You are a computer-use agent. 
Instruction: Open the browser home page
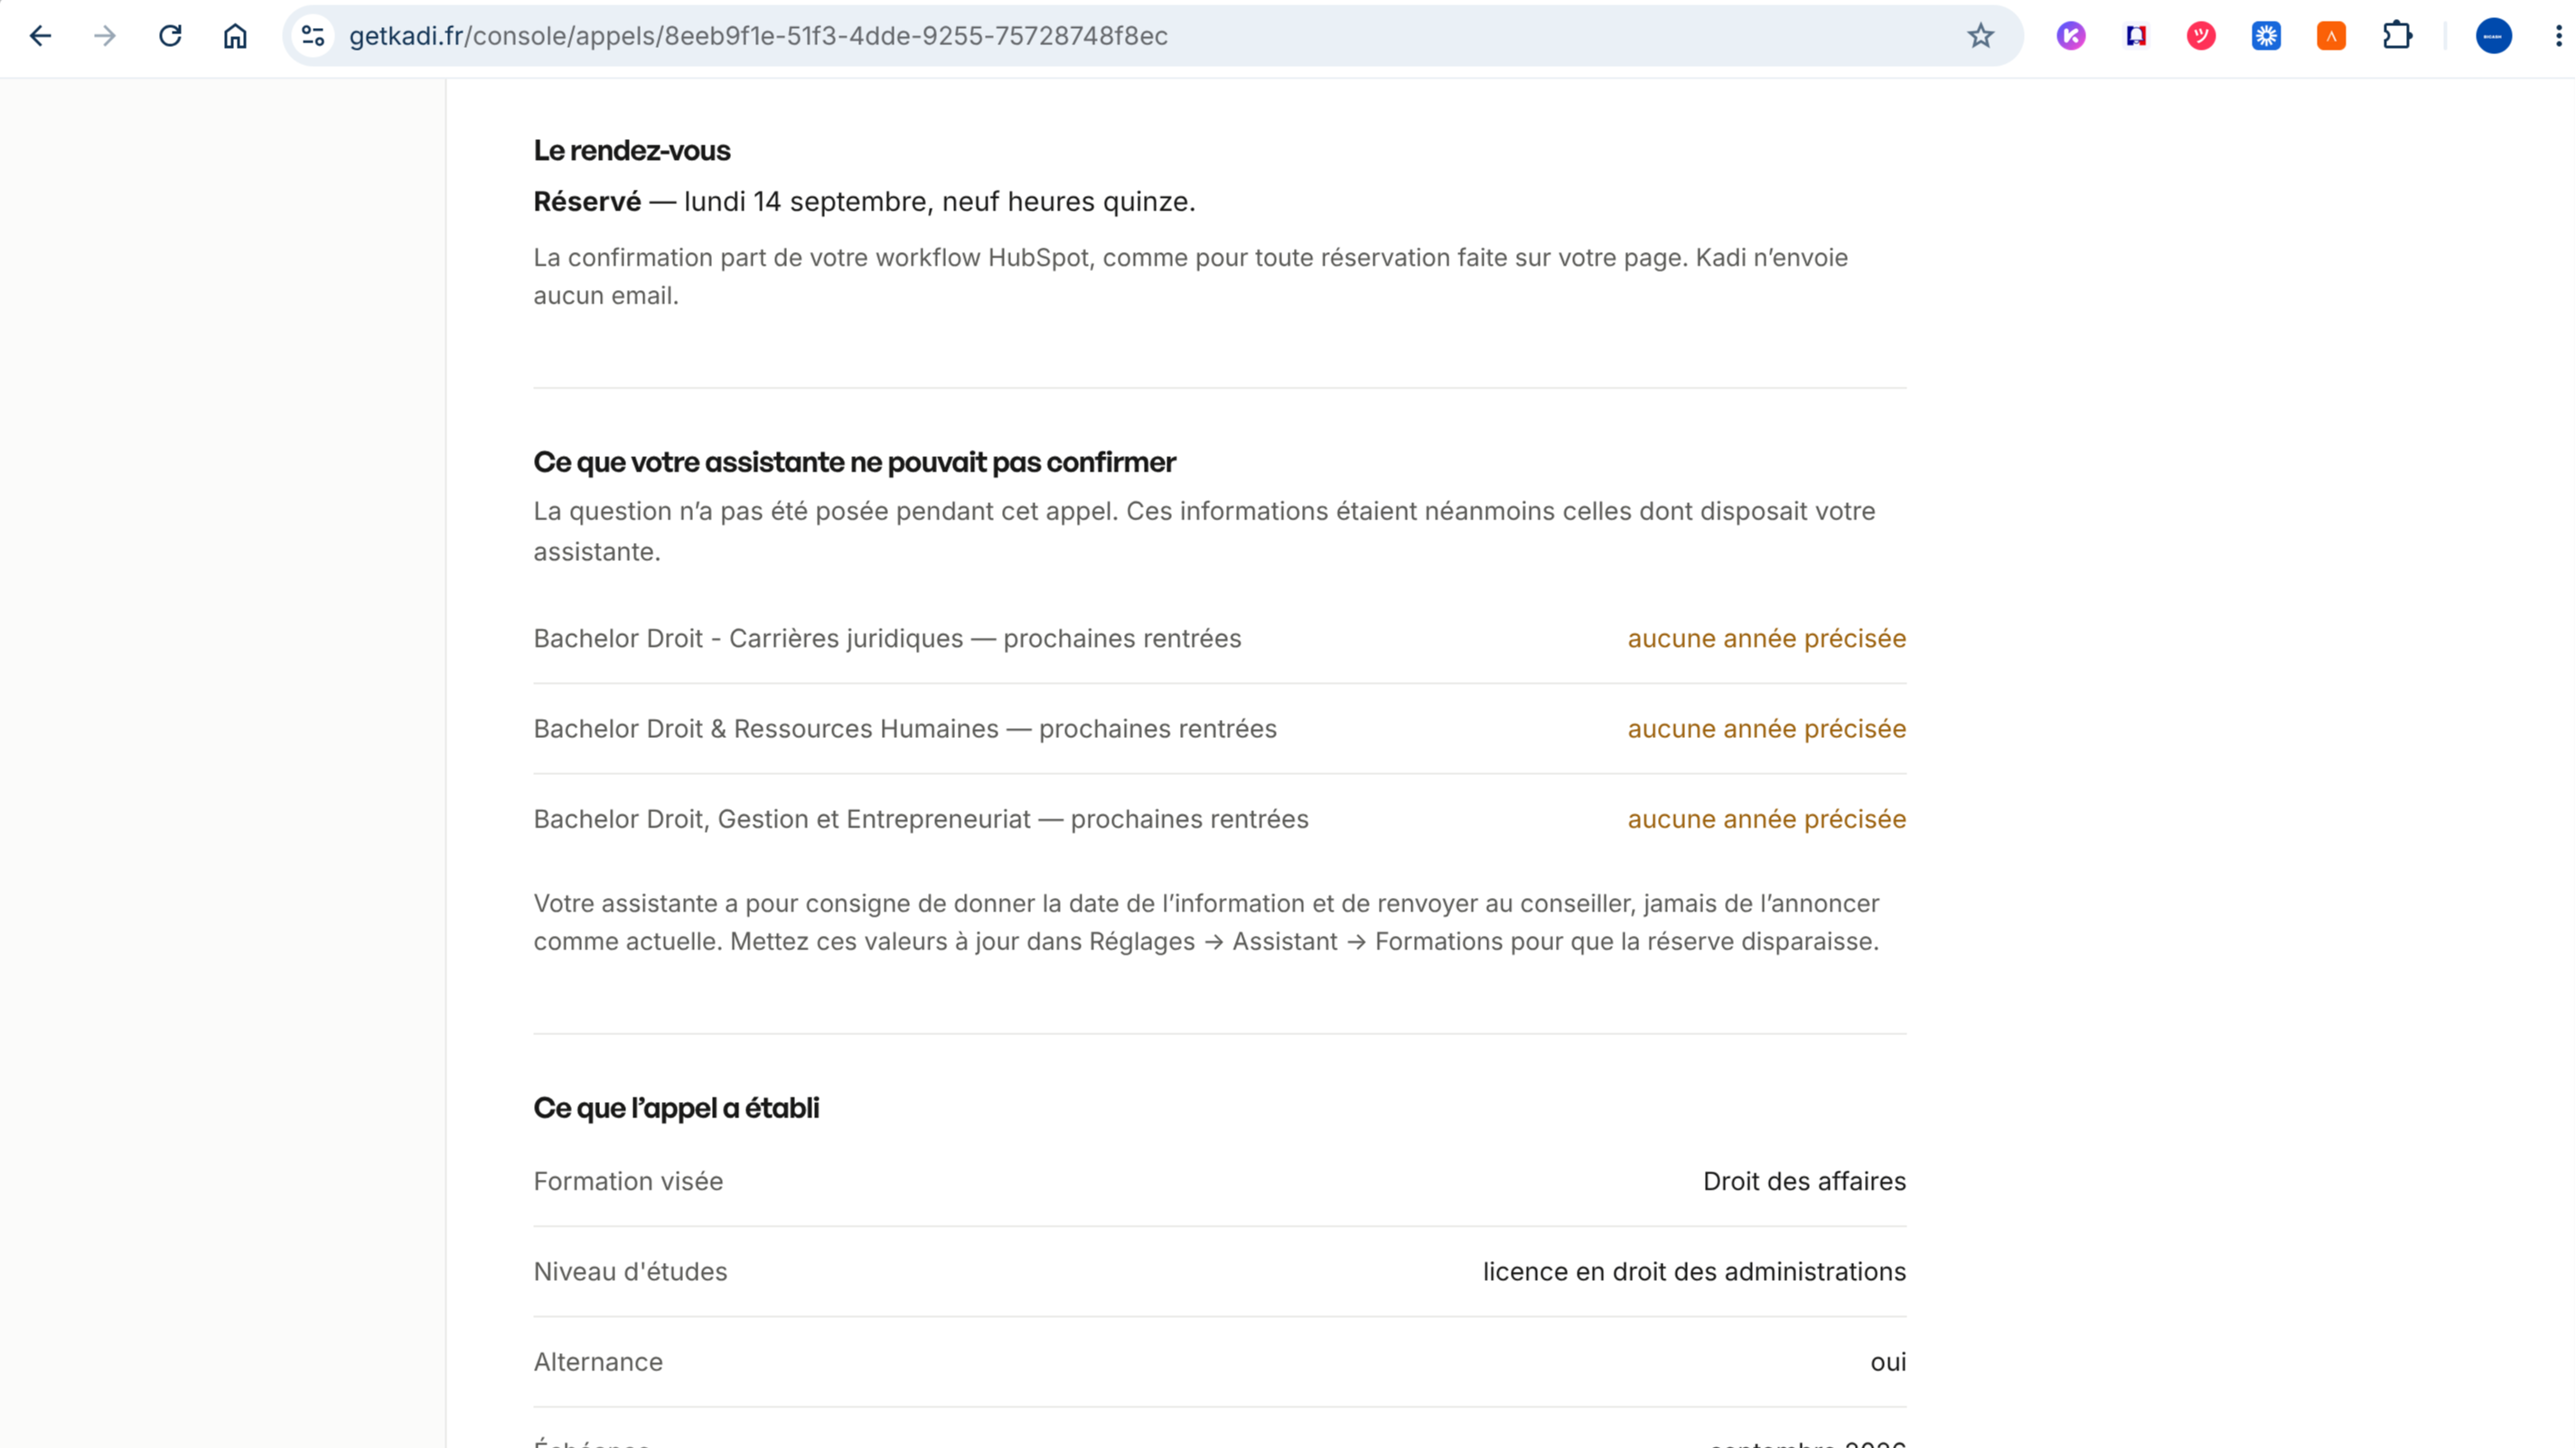(x=235, y=36)
